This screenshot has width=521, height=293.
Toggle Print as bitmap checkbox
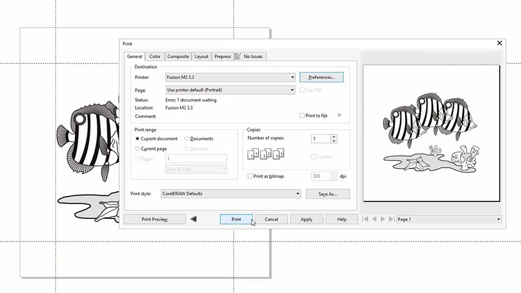[x=250, y=176]
